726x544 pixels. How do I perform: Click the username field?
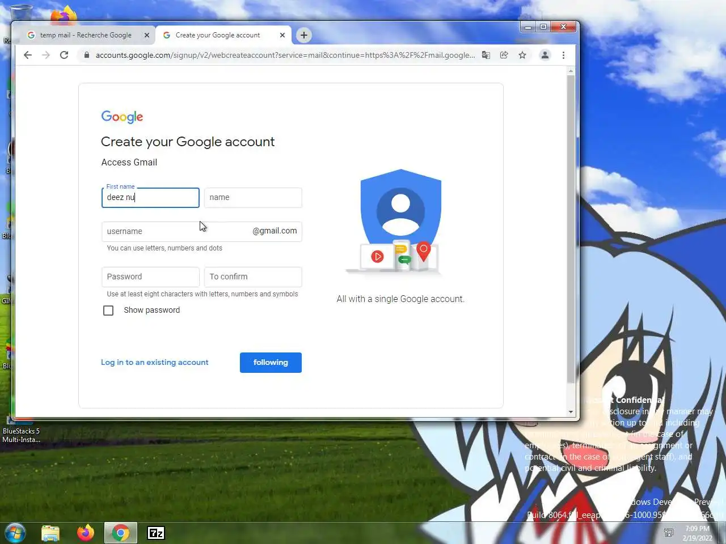pyautogui.click(x=201, y=231)
